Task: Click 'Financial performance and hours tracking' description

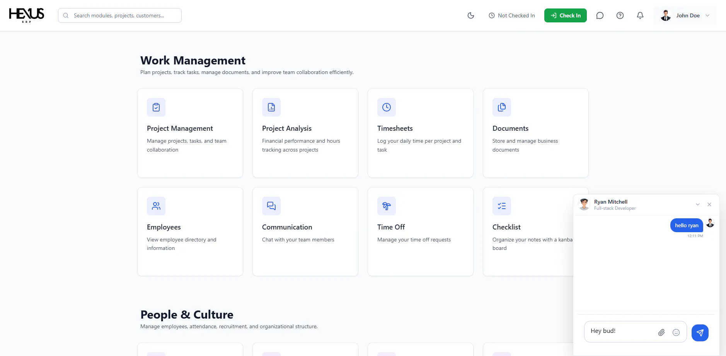Action: point(301,145)
